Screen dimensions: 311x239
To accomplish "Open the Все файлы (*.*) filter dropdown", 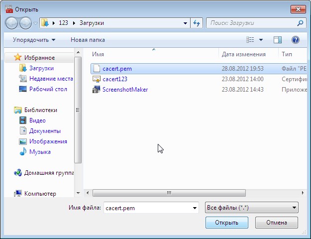I will 251,208.
